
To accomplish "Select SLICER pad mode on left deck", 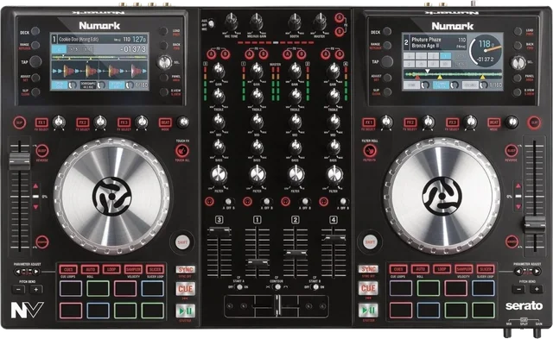I will pyautogui.click(x=156, y=269).
